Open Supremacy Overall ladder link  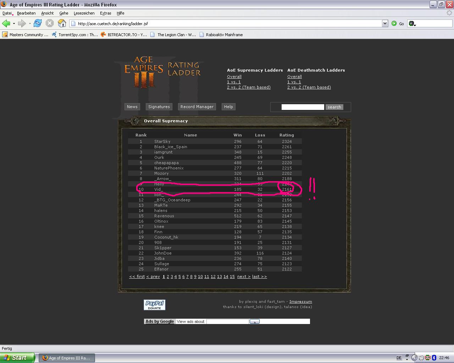(x=234, y=77)
